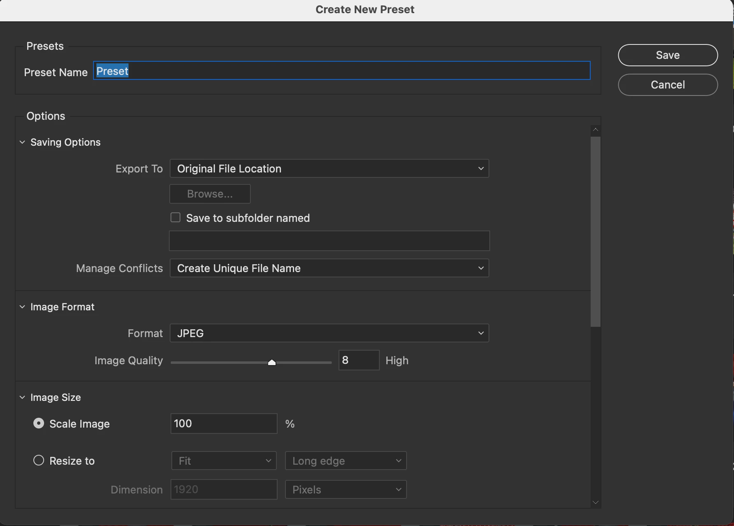Click the options panel vertical scrollbar thumb
734x526 pixels.
tap(596, 232)
